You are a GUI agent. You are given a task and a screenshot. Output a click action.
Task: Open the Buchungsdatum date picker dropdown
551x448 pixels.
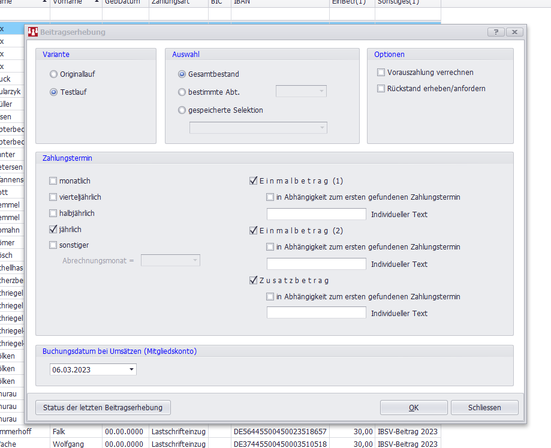coord(132,369)
